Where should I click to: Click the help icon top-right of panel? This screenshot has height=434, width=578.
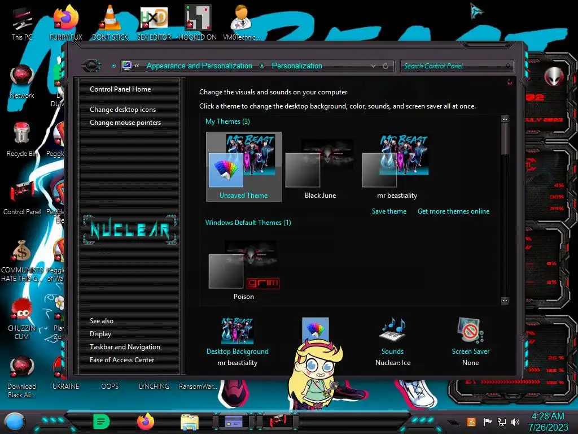pos(510,82)
